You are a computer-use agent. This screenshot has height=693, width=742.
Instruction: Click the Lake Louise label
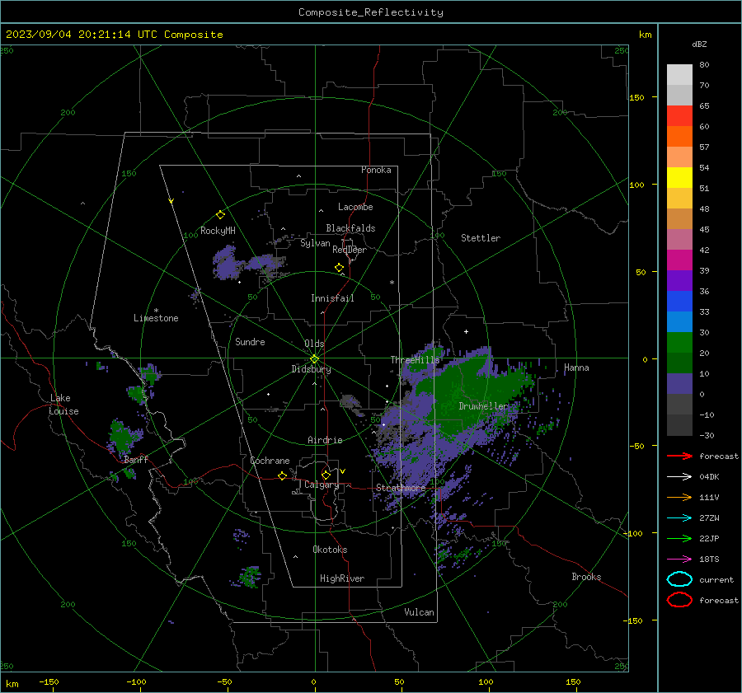(63, 405)
